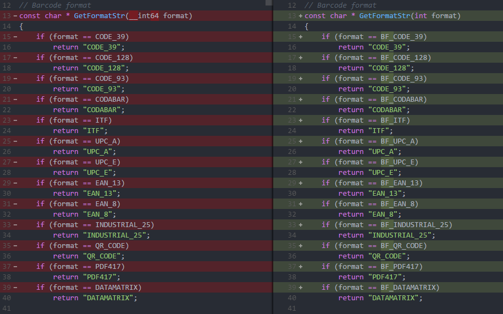
Task: Click 'CODABAR' condition on removed line 21
Action: point(110,99)
